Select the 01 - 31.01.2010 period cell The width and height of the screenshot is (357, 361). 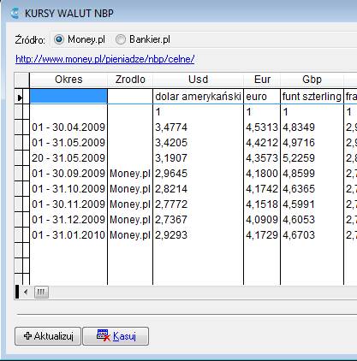coord(68,235)
